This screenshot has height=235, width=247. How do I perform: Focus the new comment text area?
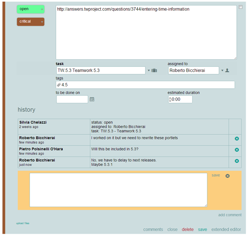click(x=118, y=190)
